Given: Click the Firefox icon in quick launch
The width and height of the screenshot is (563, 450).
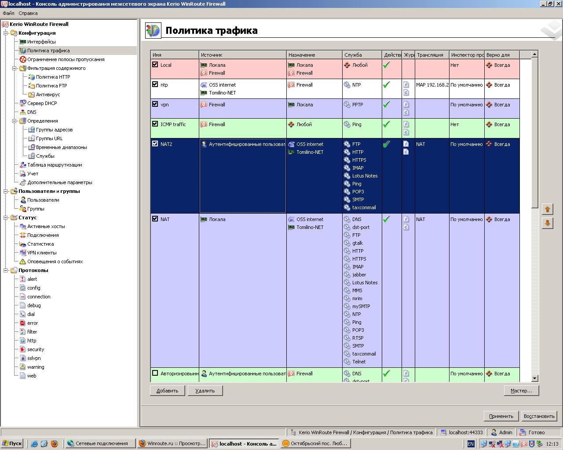Looking at the screenshot, I should 54,443.
